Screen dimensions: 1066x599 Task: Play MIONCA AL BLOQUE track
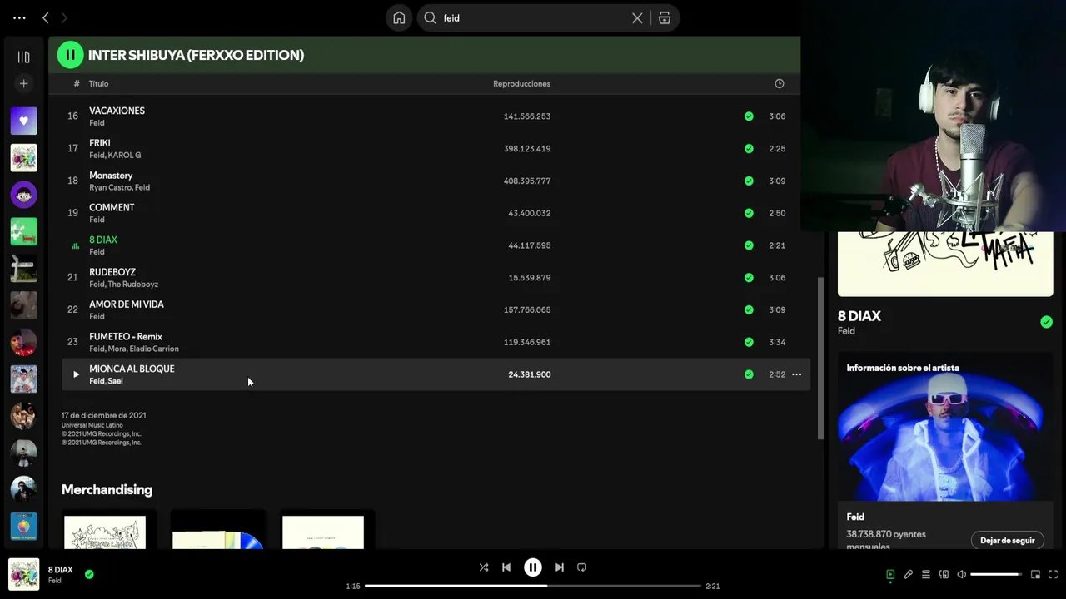[75, 374]
